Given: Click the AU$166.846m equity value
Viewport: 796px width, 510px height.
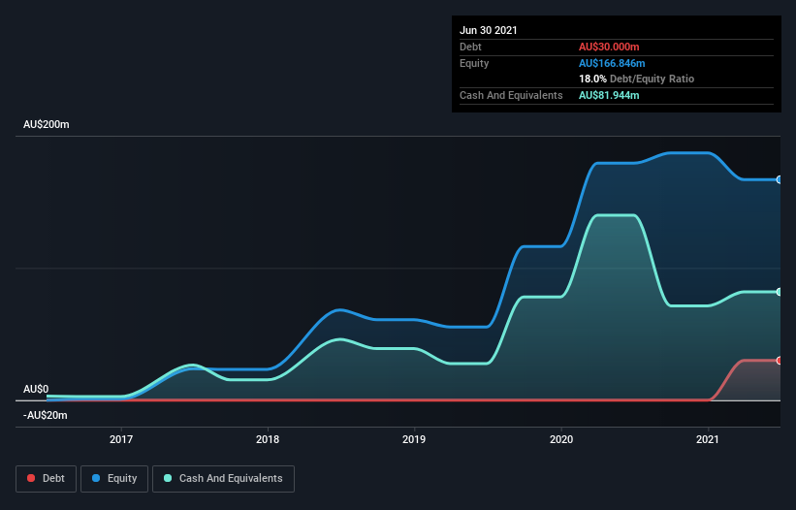Looking at the screenshot, I should point(612,63).
